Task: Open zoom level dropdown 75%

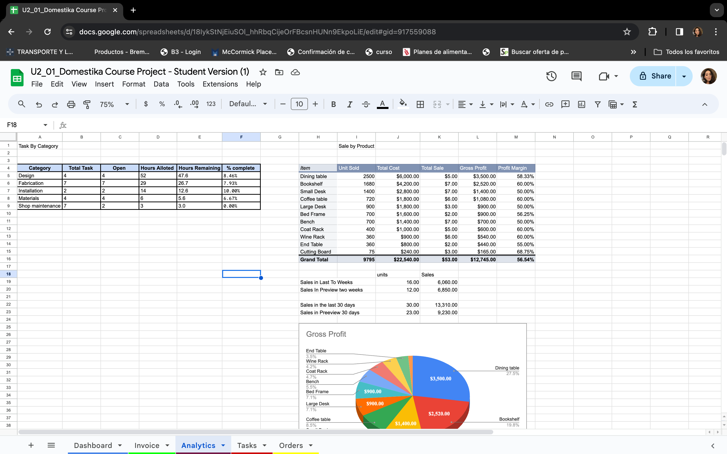Action: tap(114, 104)
